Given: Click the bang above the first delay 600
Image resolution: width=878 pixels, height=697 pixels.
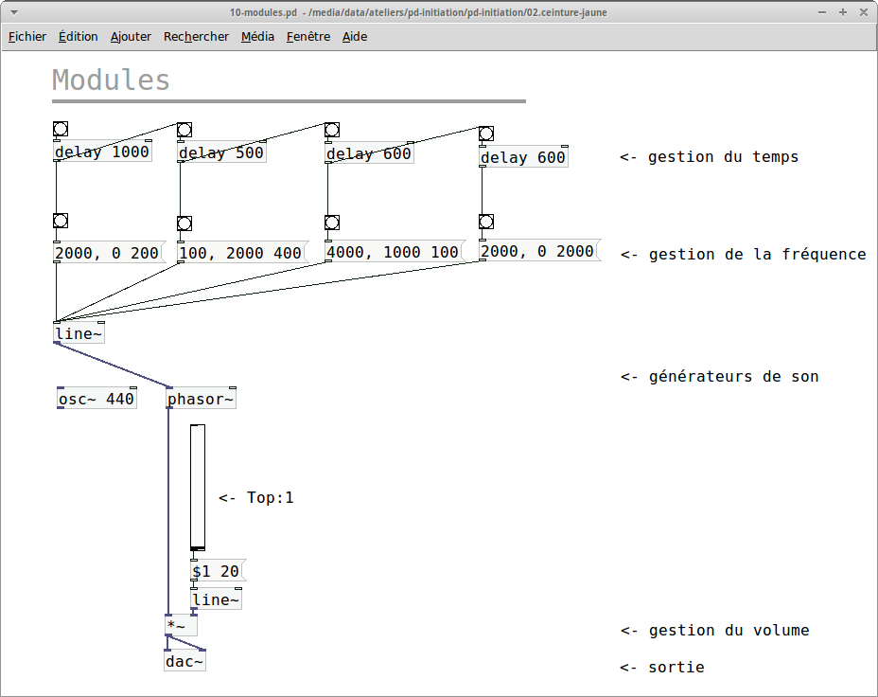Looking at the screenshot, I should (x=332, y=130).
